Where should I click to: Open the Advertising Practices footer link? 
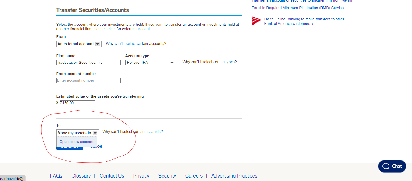234,176
